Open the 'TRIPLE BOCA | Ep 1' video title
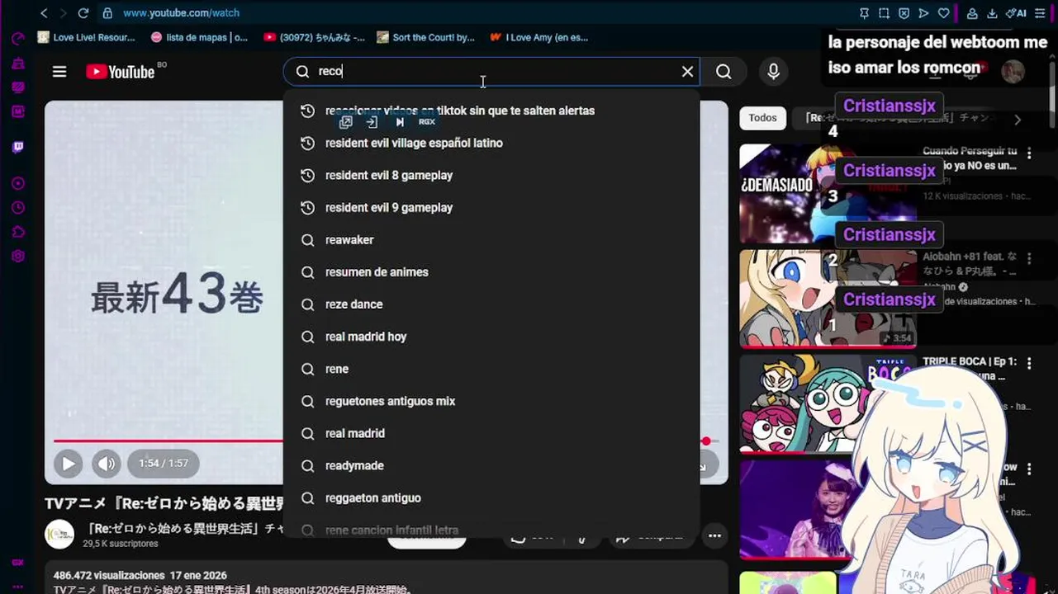Viewport: 1058px width, 594px height. point(970,369)
